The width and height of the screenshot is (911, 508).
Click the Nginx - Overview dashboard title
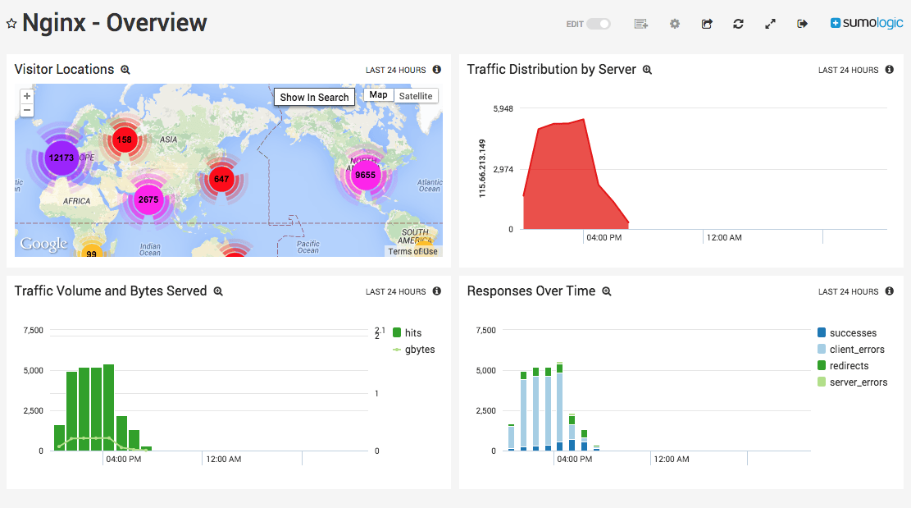point(115,23)
